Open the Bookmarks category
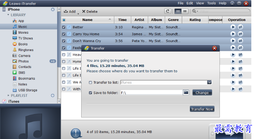The image size is (255, 139). tap(27, 79)
